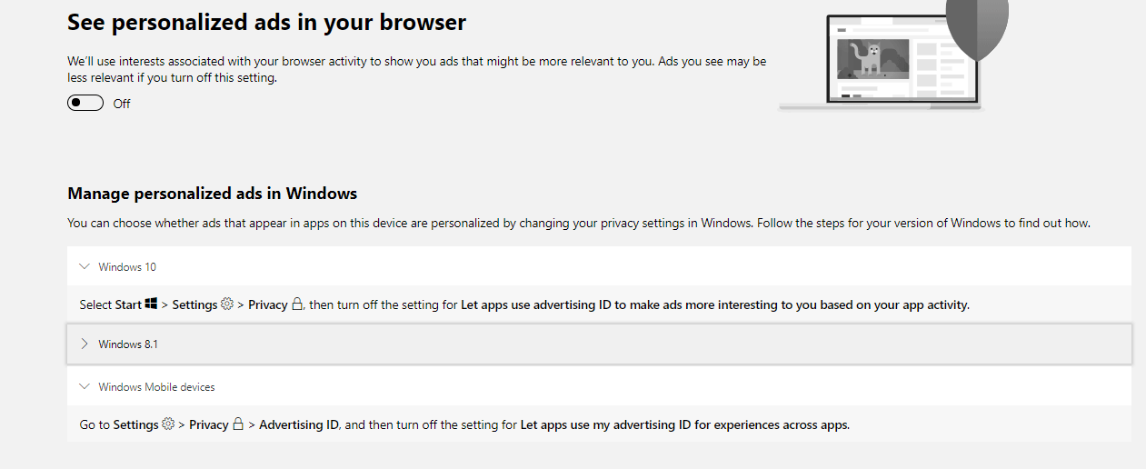Select the Windows Mobile devices title
This screenshot has height=469, width=1146.
click(x=157, y=387)
